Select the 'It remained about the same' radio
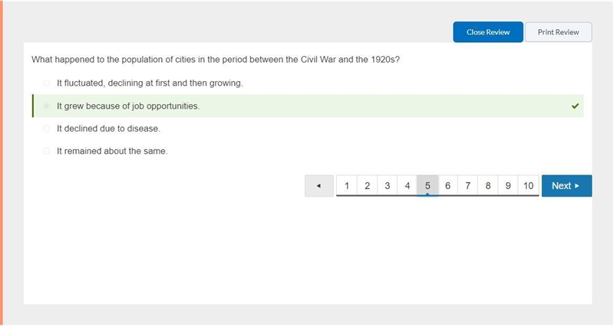 [47, 151]
